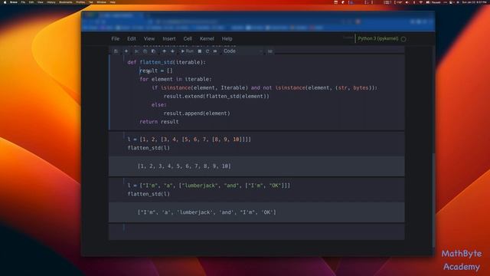The image size is (490, 276).
Task: Open the Brave application menu
Action: coord(14,2)
